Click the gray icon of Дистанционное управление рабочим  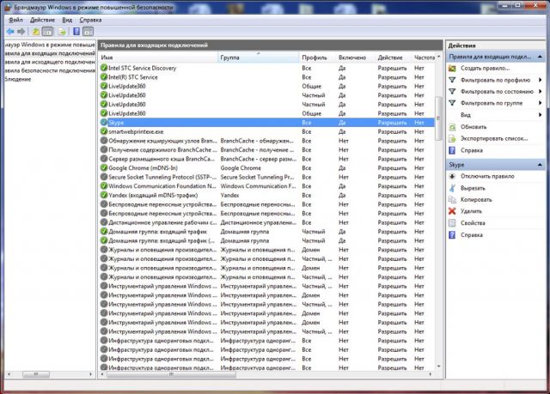[x=104, y=222]
